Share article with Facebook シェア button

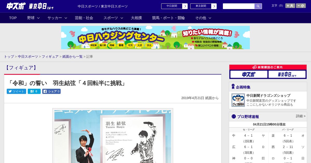[52, 91]
